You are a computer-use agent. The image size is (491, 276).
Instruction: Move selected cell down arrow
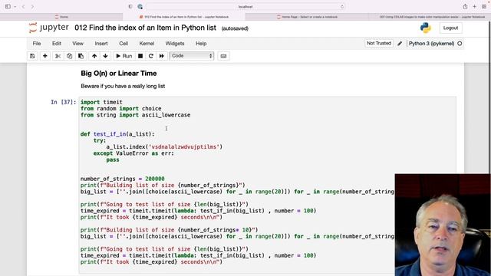(105, 56)
